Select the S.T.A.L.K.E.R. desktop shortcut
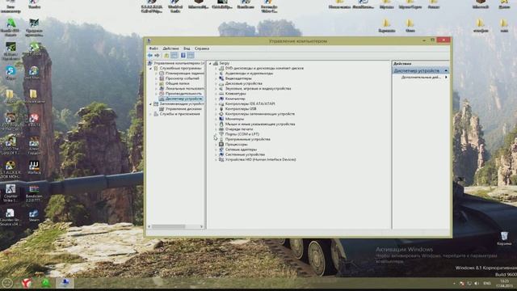This screenshot has width=517, height=291. coord(11,170)
